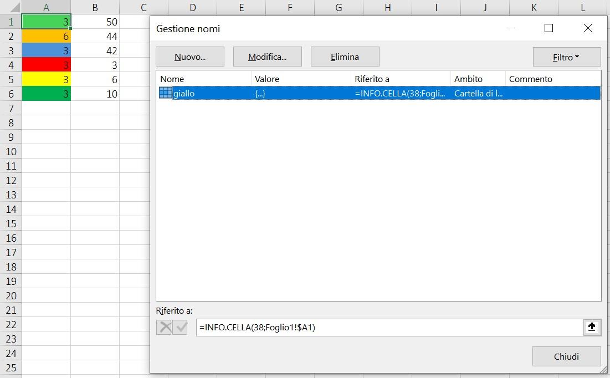The height and width of the screenshot is (378, 610).
Task: Select column B header in the spreadsheet
Action: (x=95, y=7)
